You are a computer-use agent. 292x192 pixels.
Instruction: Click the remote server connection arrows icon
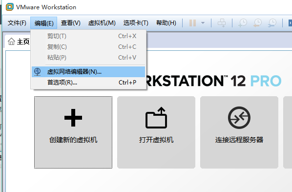pos(239,118)
